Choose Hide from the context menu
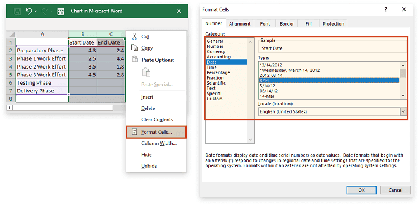Viewport: 419px width, 205px height. click(x=146, y=155)
